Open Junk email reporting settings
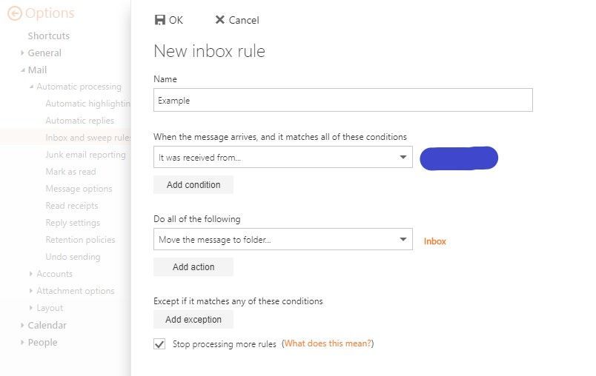The width and height of the screenshot is (596, 376). [85, 155]
